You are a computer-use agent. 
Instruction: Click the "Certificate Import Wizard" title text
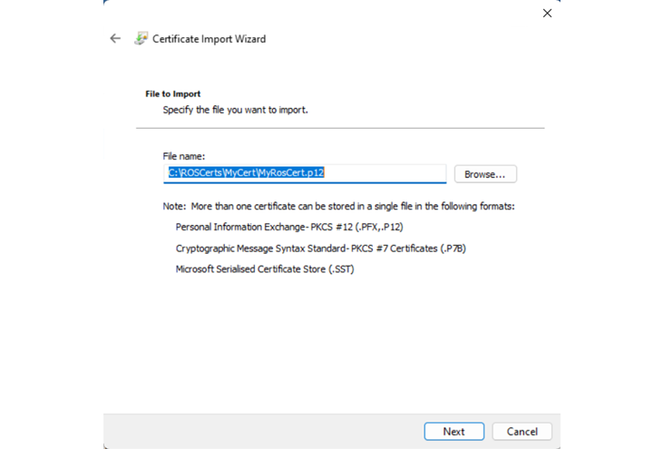209,39
